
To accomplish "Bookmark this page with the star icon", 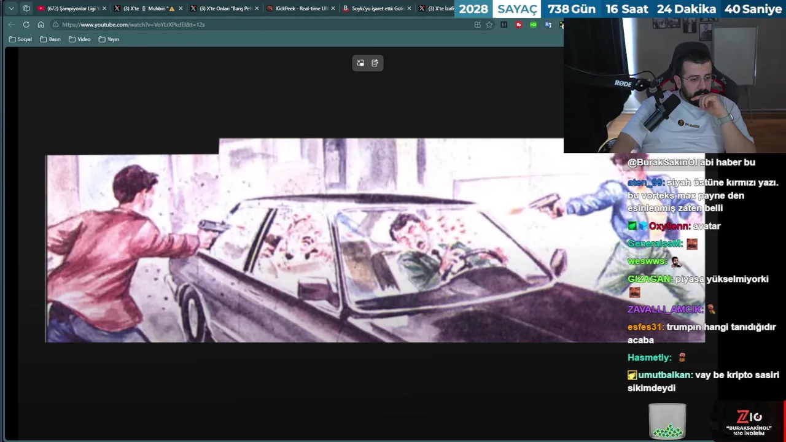I will (x=489, y=25).
